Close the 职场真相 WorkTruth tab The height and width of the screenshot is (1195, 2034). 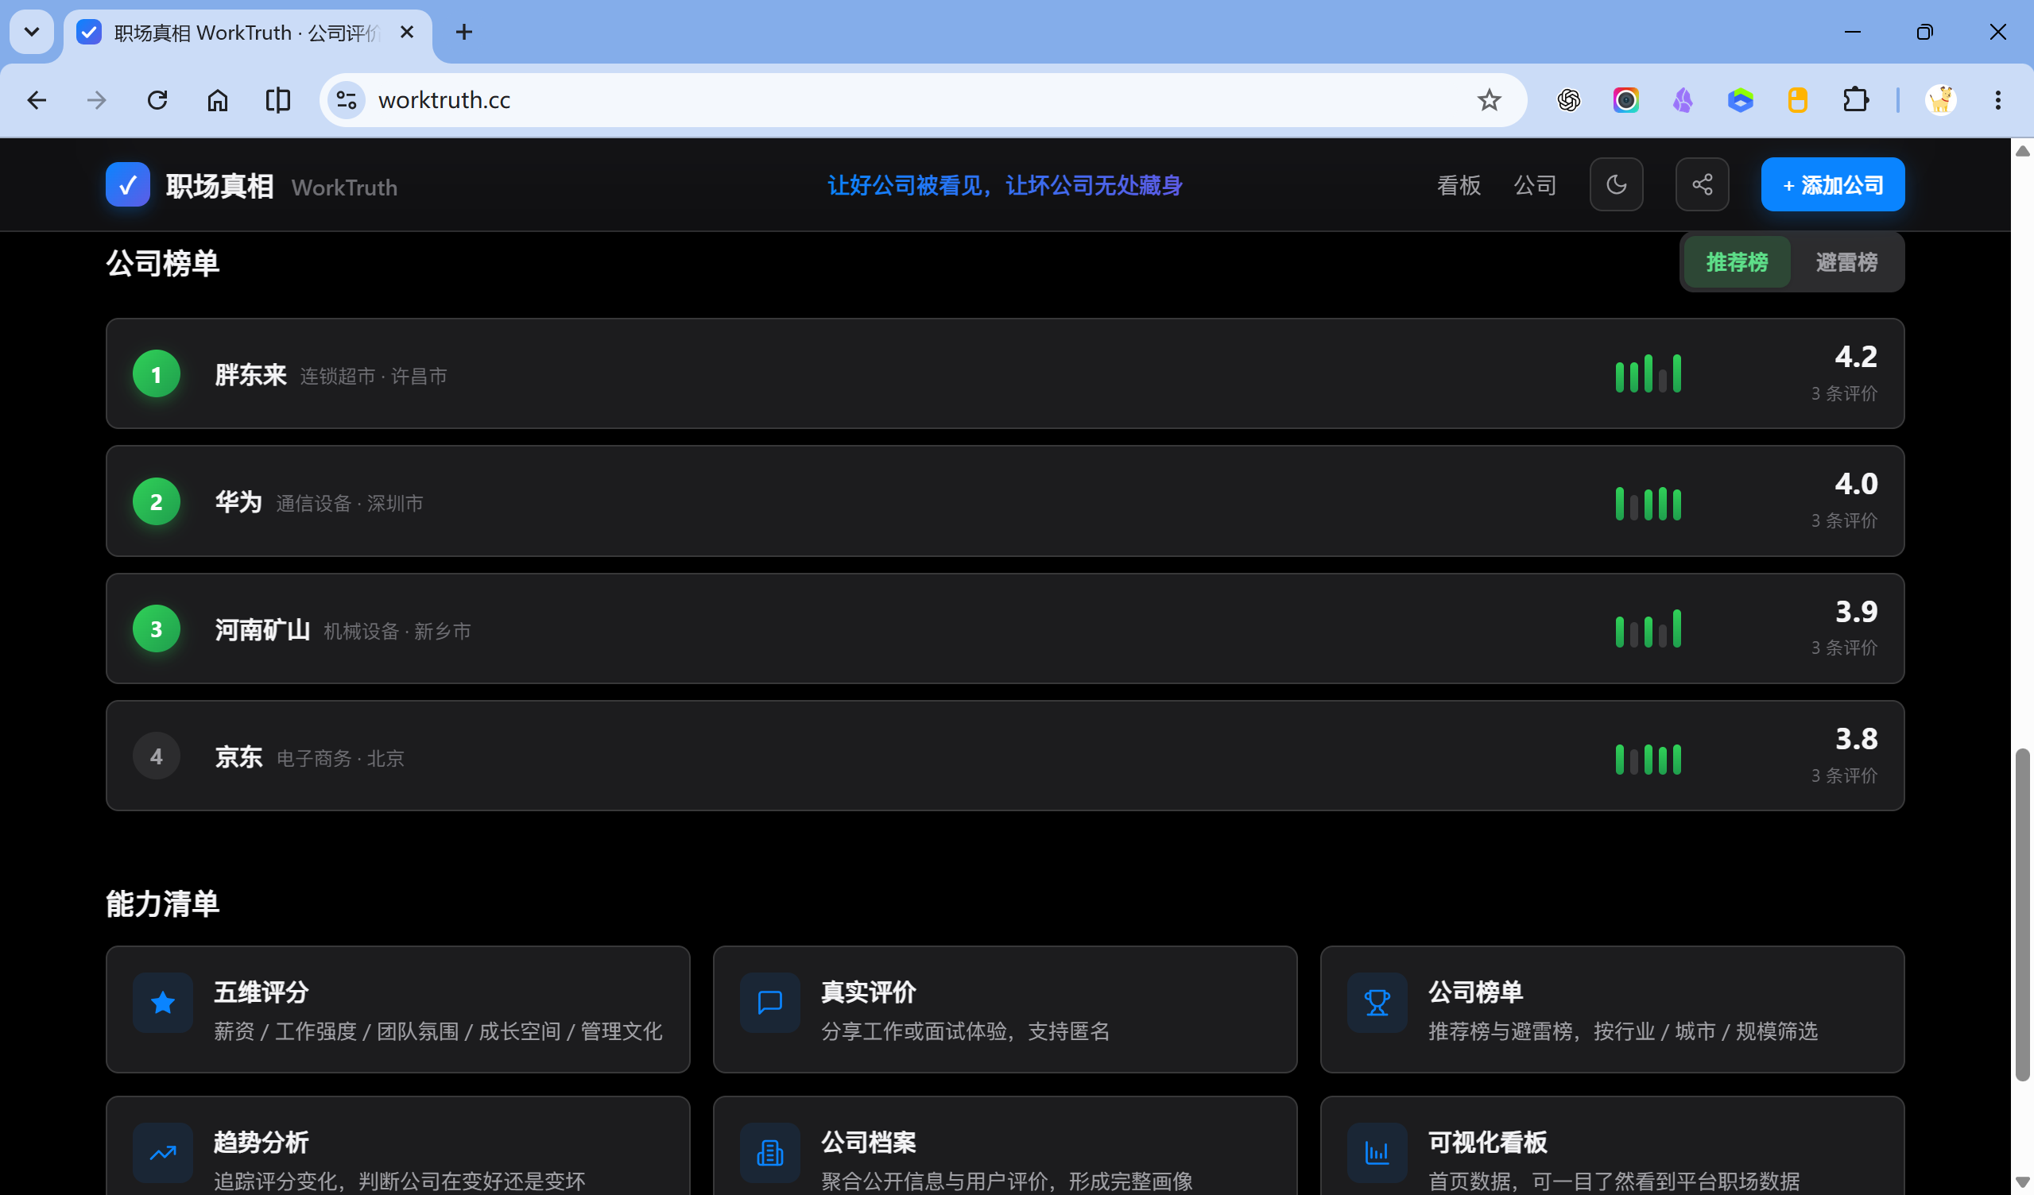(407, 33)
